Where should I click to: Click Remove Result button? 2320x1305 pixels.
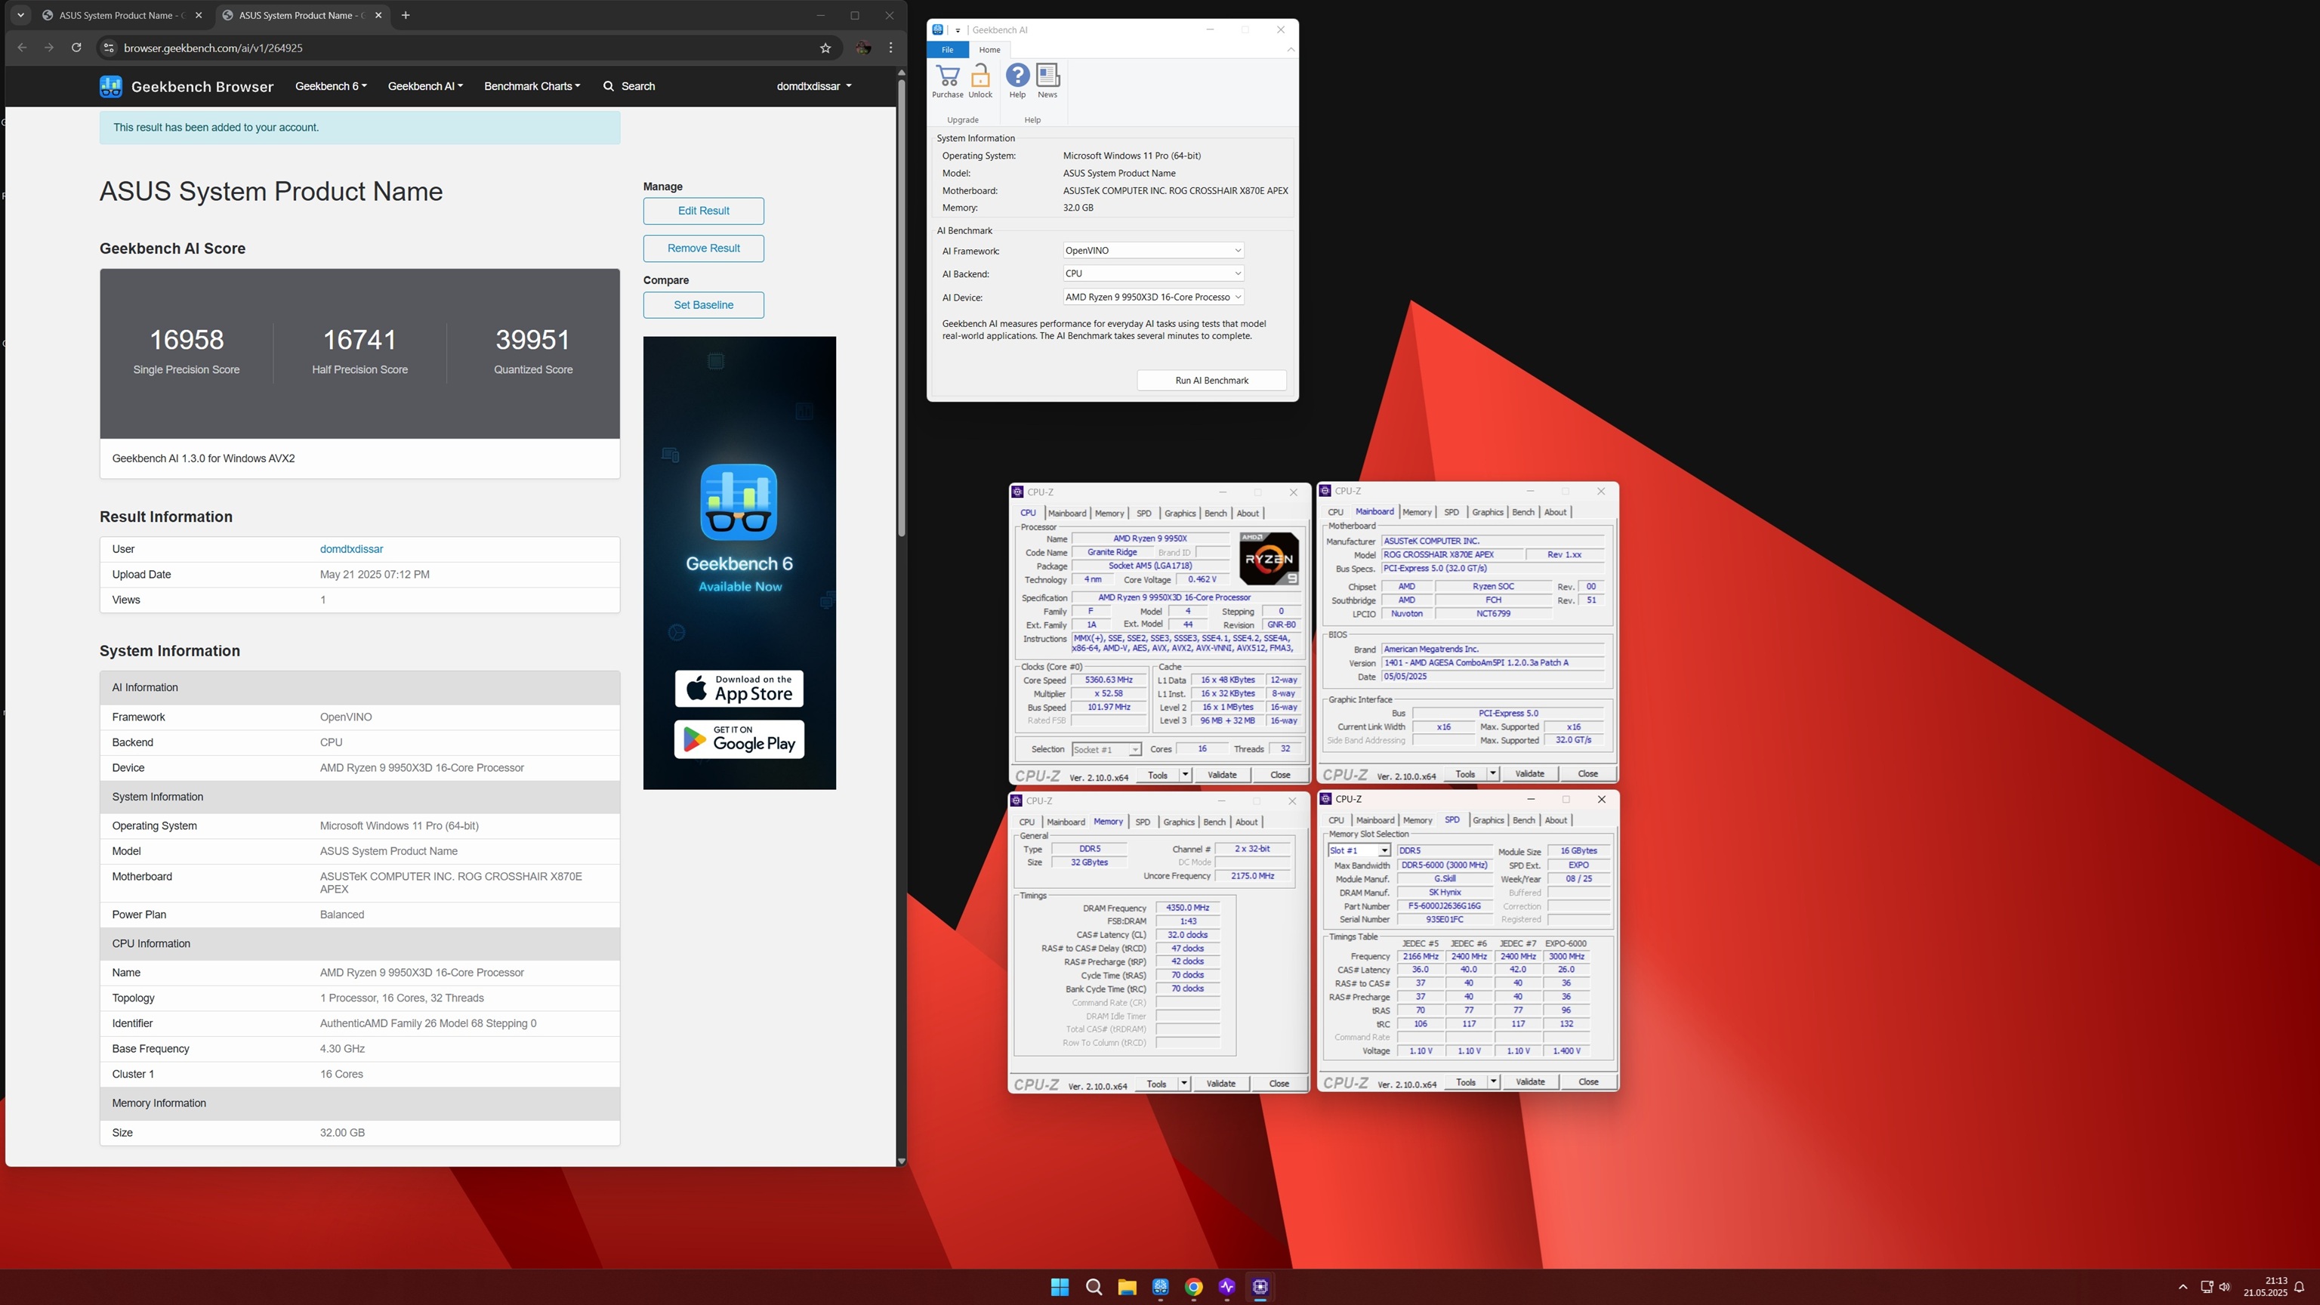pos(703,248)
